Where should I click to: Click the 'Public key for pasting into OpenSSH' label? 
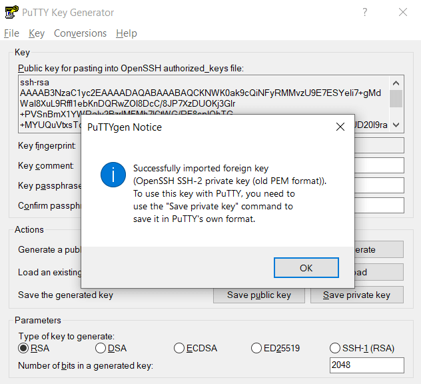tap(131, 68)
